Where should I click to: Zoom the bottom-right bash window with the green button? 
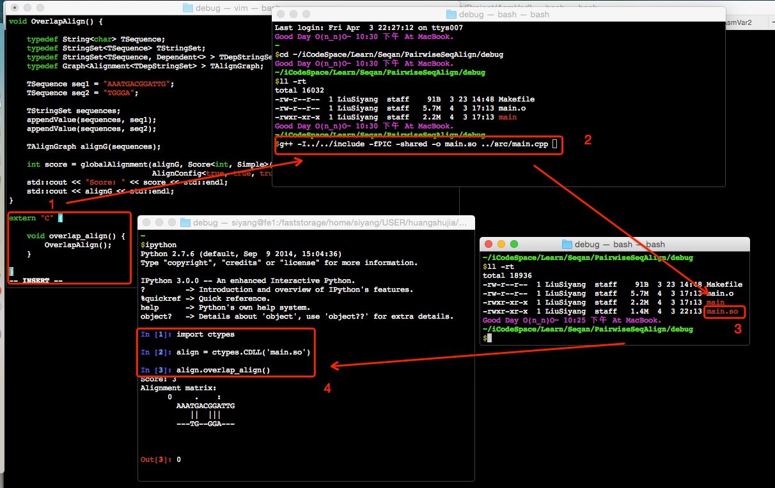(513, 244)
